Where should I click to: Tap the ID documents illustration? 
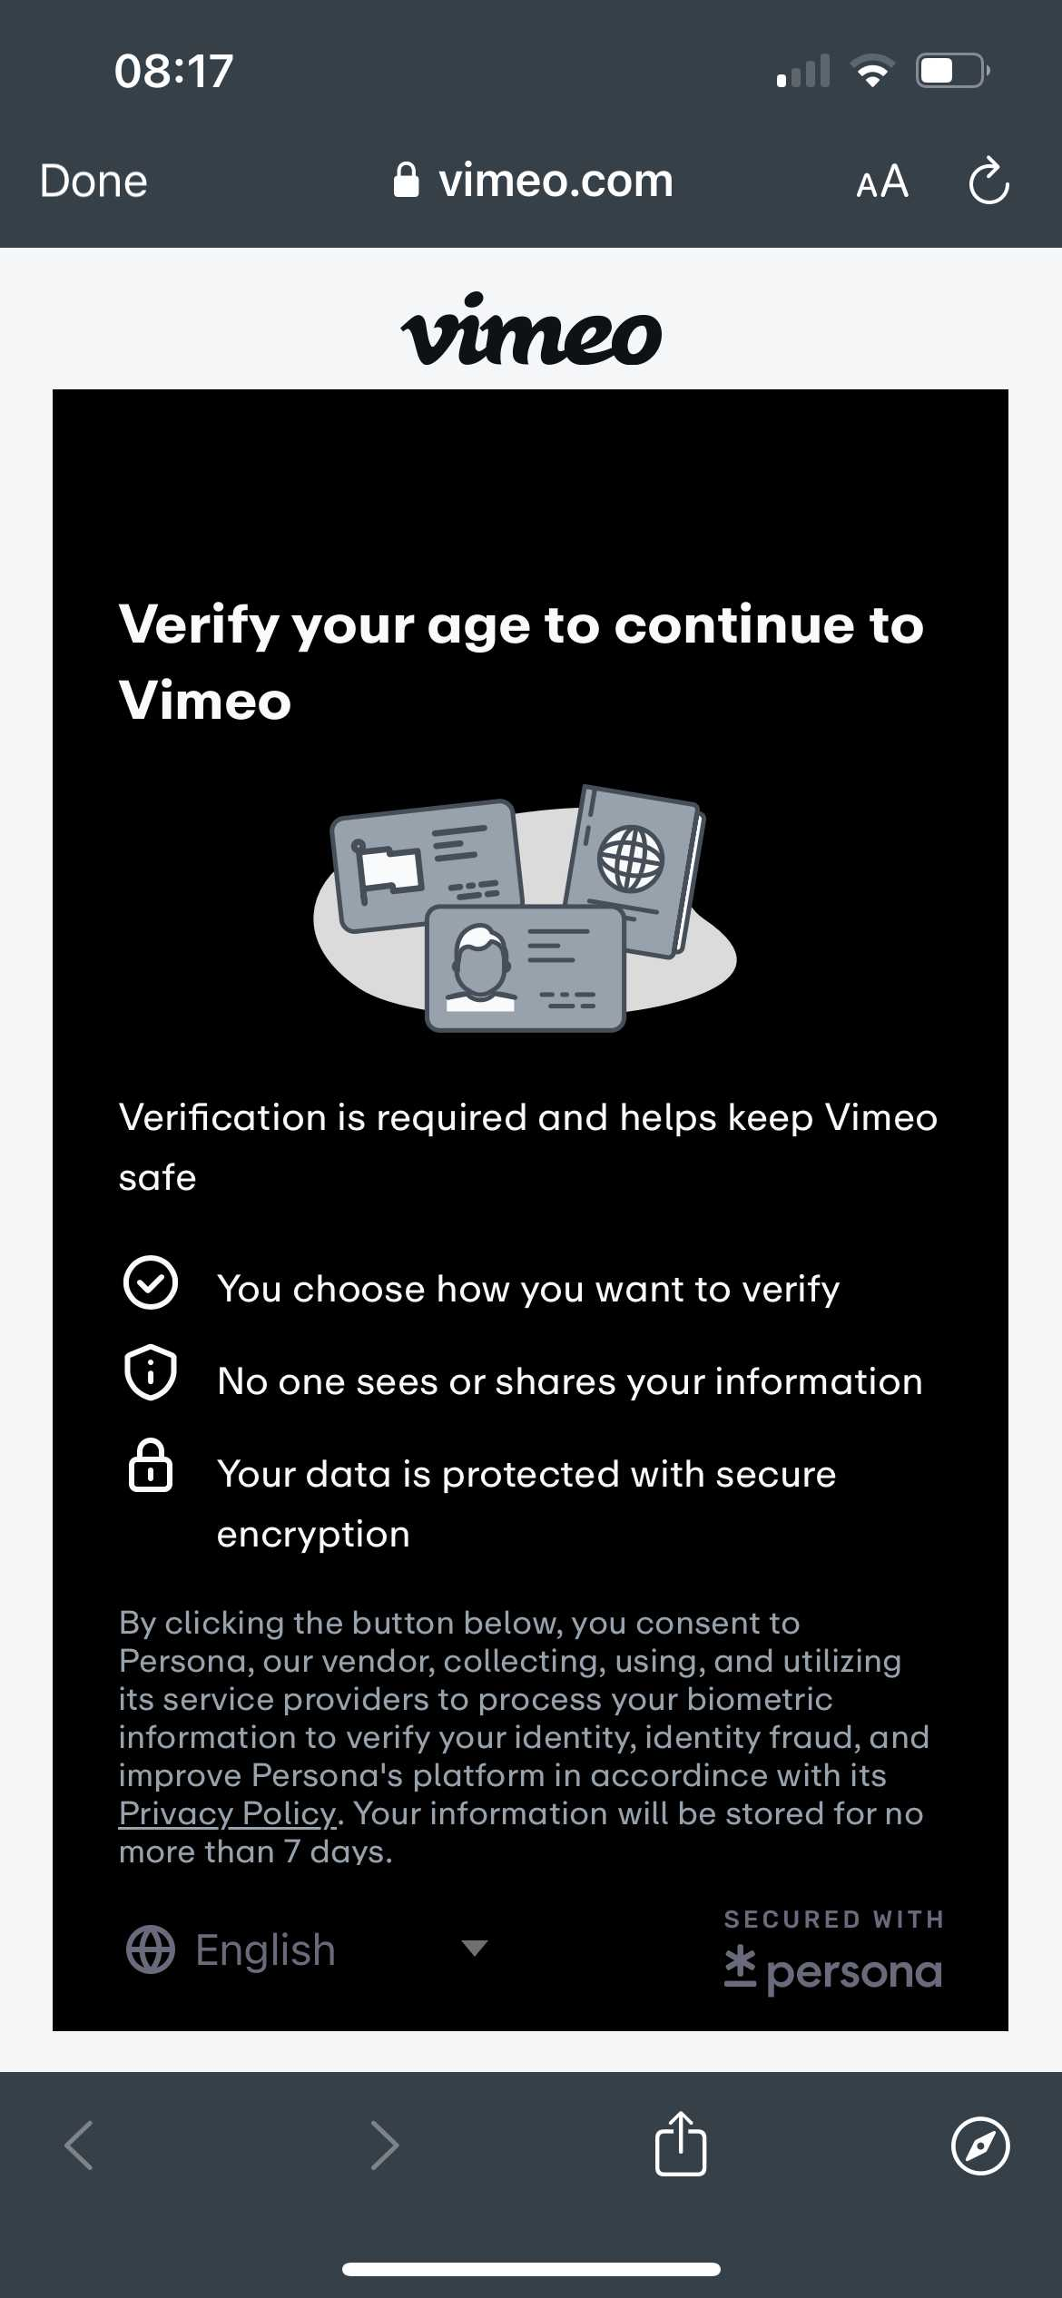click(525, 908)
